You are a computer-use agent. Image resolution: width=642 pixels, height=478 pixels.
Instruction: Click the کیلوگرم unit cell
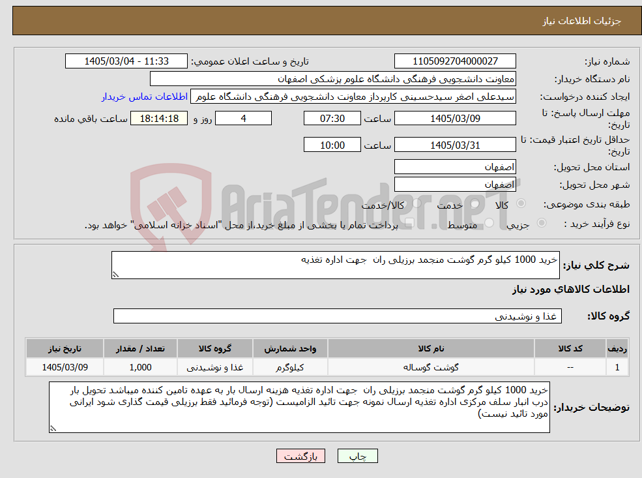point(290,367)
